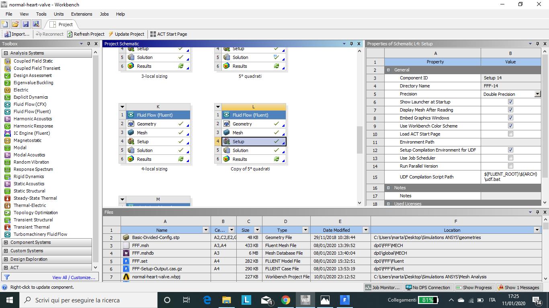Viewport: 549px width, 308px height.
Task: Open ACT Start Page
Action: 168,34
